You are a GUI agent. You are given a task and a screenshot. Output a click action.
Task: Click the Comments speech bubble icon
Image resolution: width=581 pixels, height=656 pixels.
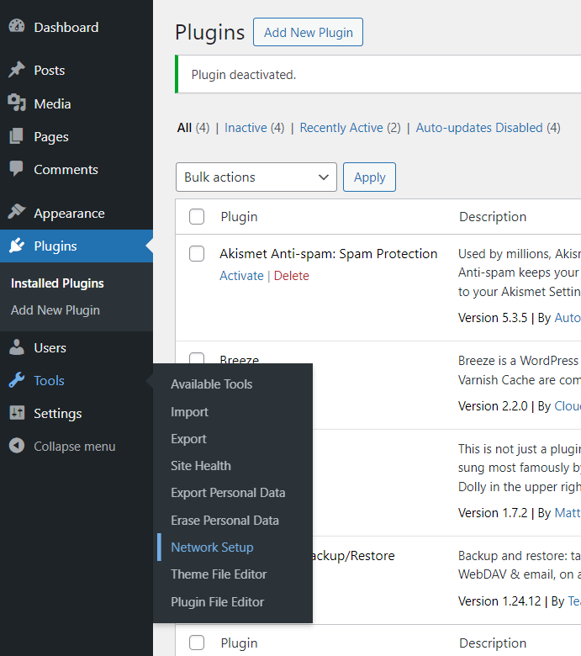17,168
